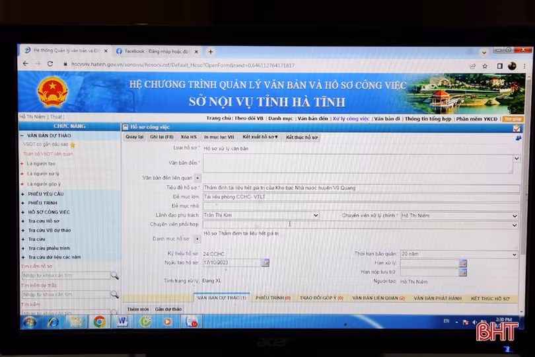This screenshot has width=535, height=357.
Task: Reload the page with refresh icon
Action: click(50, 64)
